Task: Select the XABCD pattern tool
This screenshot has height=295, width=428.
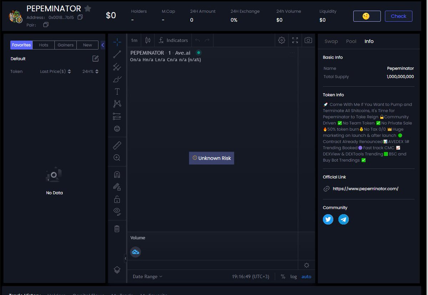Action: tap(117, 104)
